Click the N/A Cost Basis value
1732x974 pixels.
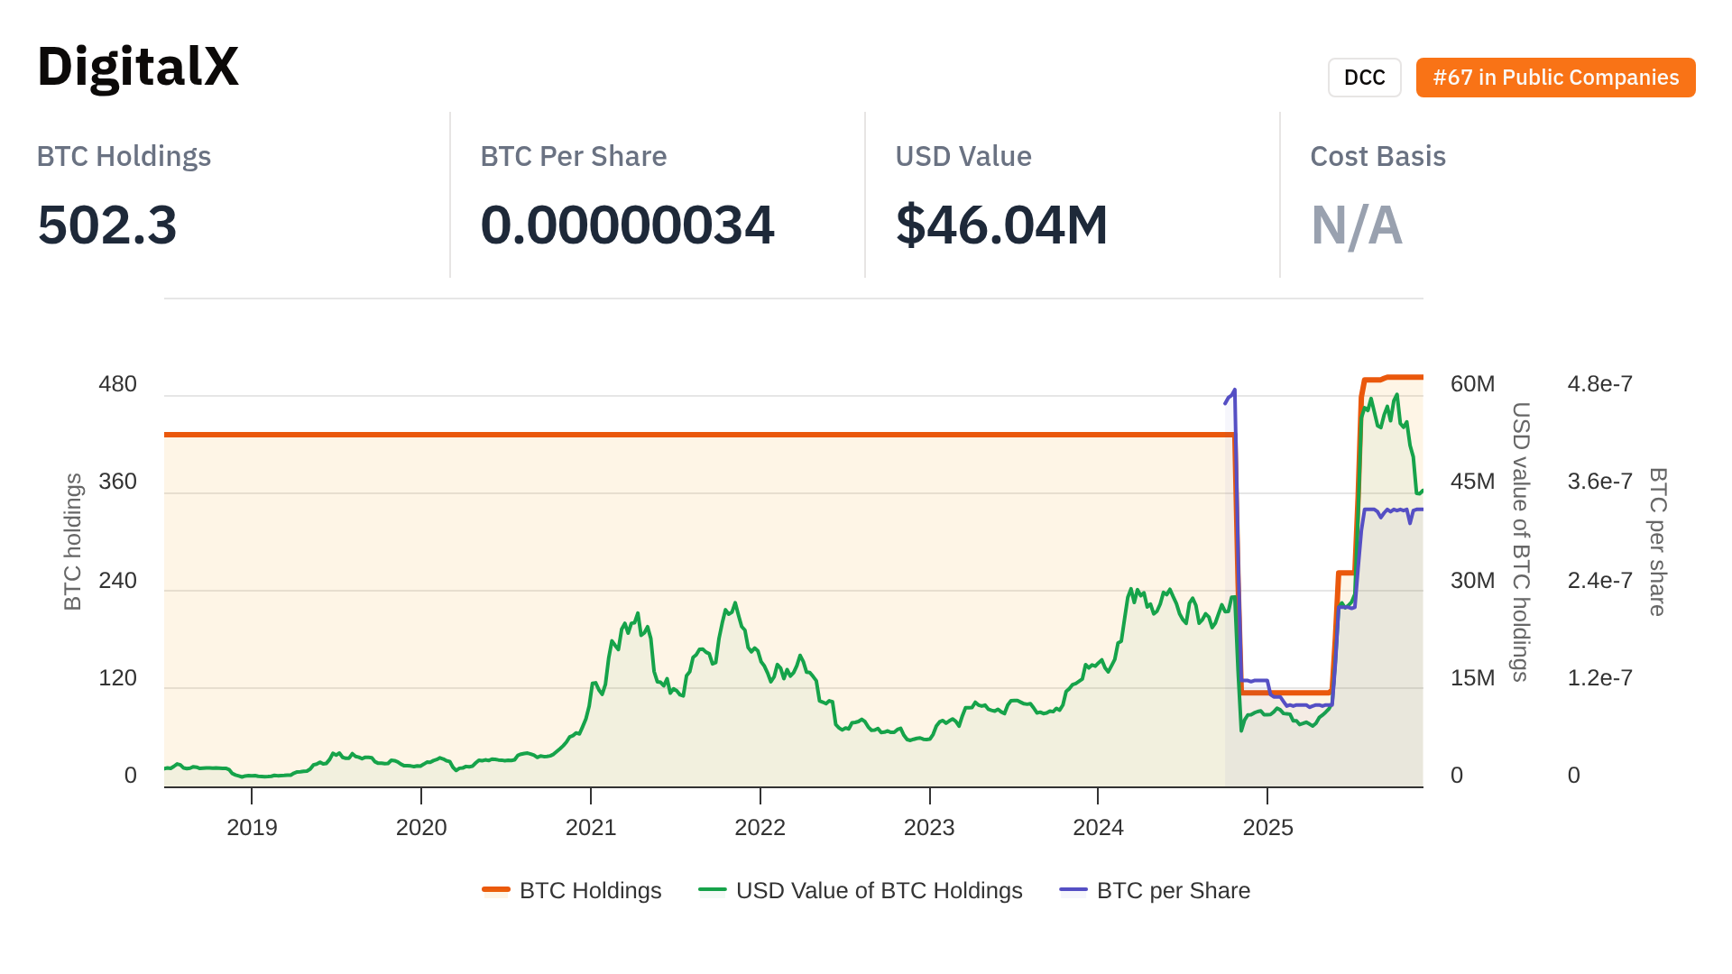(1356, 225)
